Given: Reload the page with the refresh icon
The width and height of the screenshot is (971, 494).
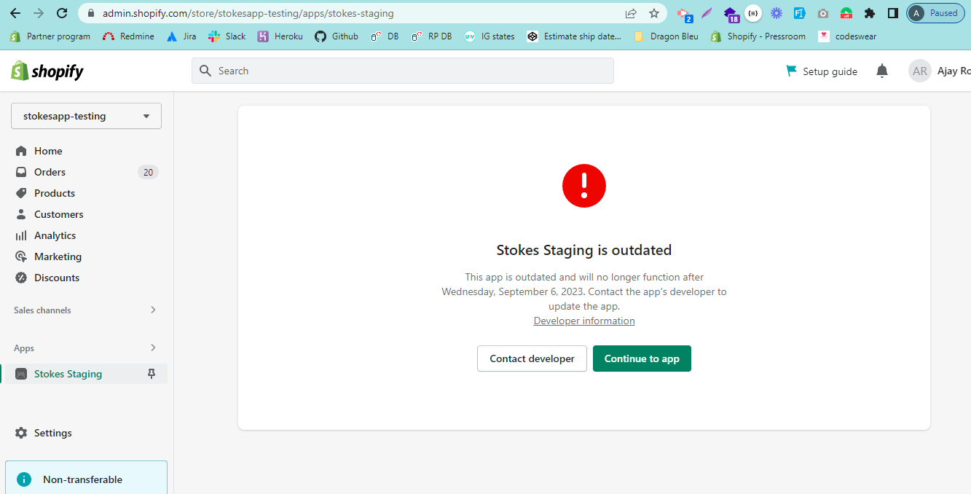Looking at the screenshot, I should (62, 13).
